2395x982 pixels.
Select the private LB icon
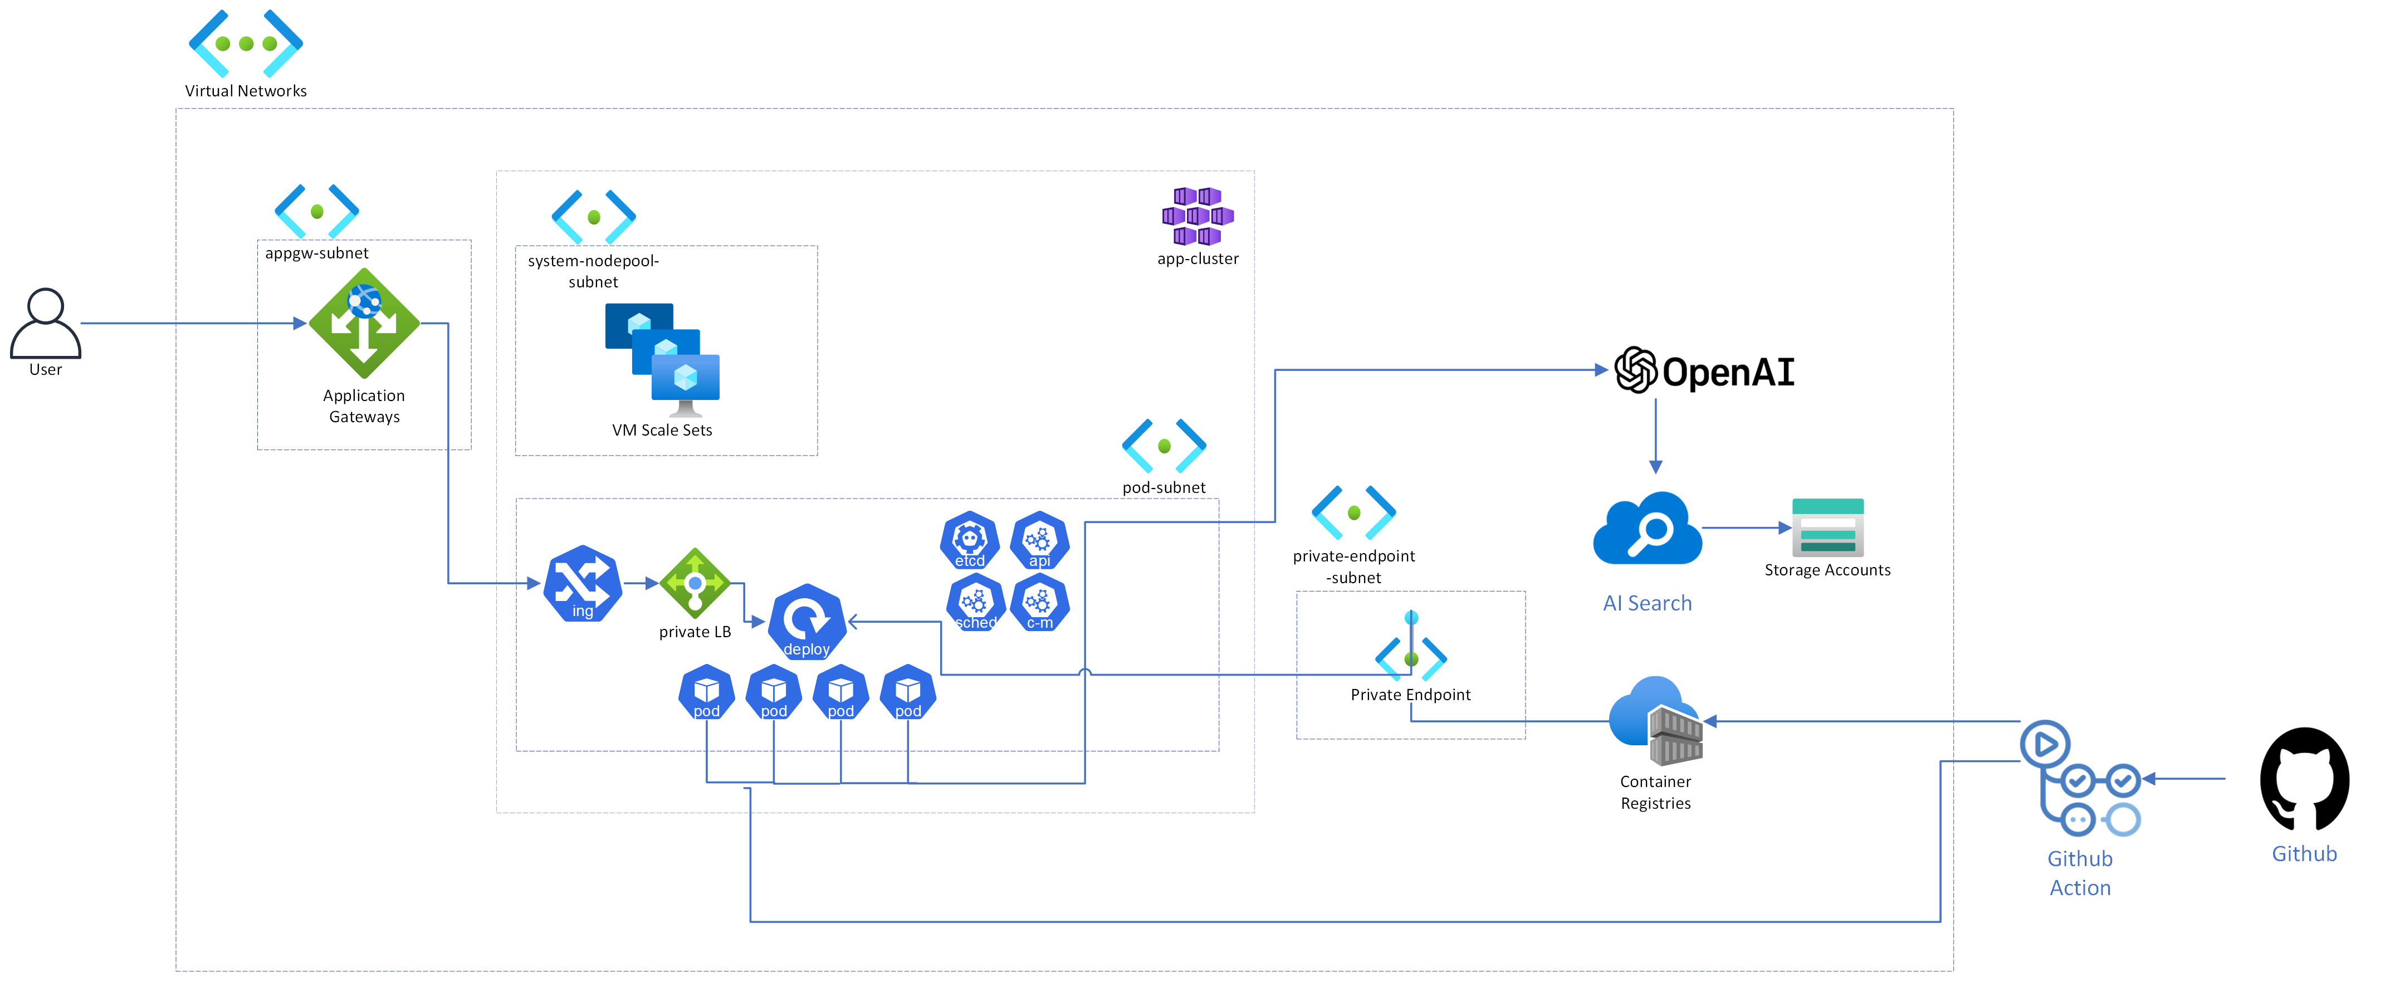pos(695,583)
